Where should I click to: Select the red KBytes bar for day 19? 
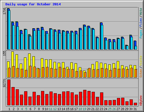[x=85, y=98]
